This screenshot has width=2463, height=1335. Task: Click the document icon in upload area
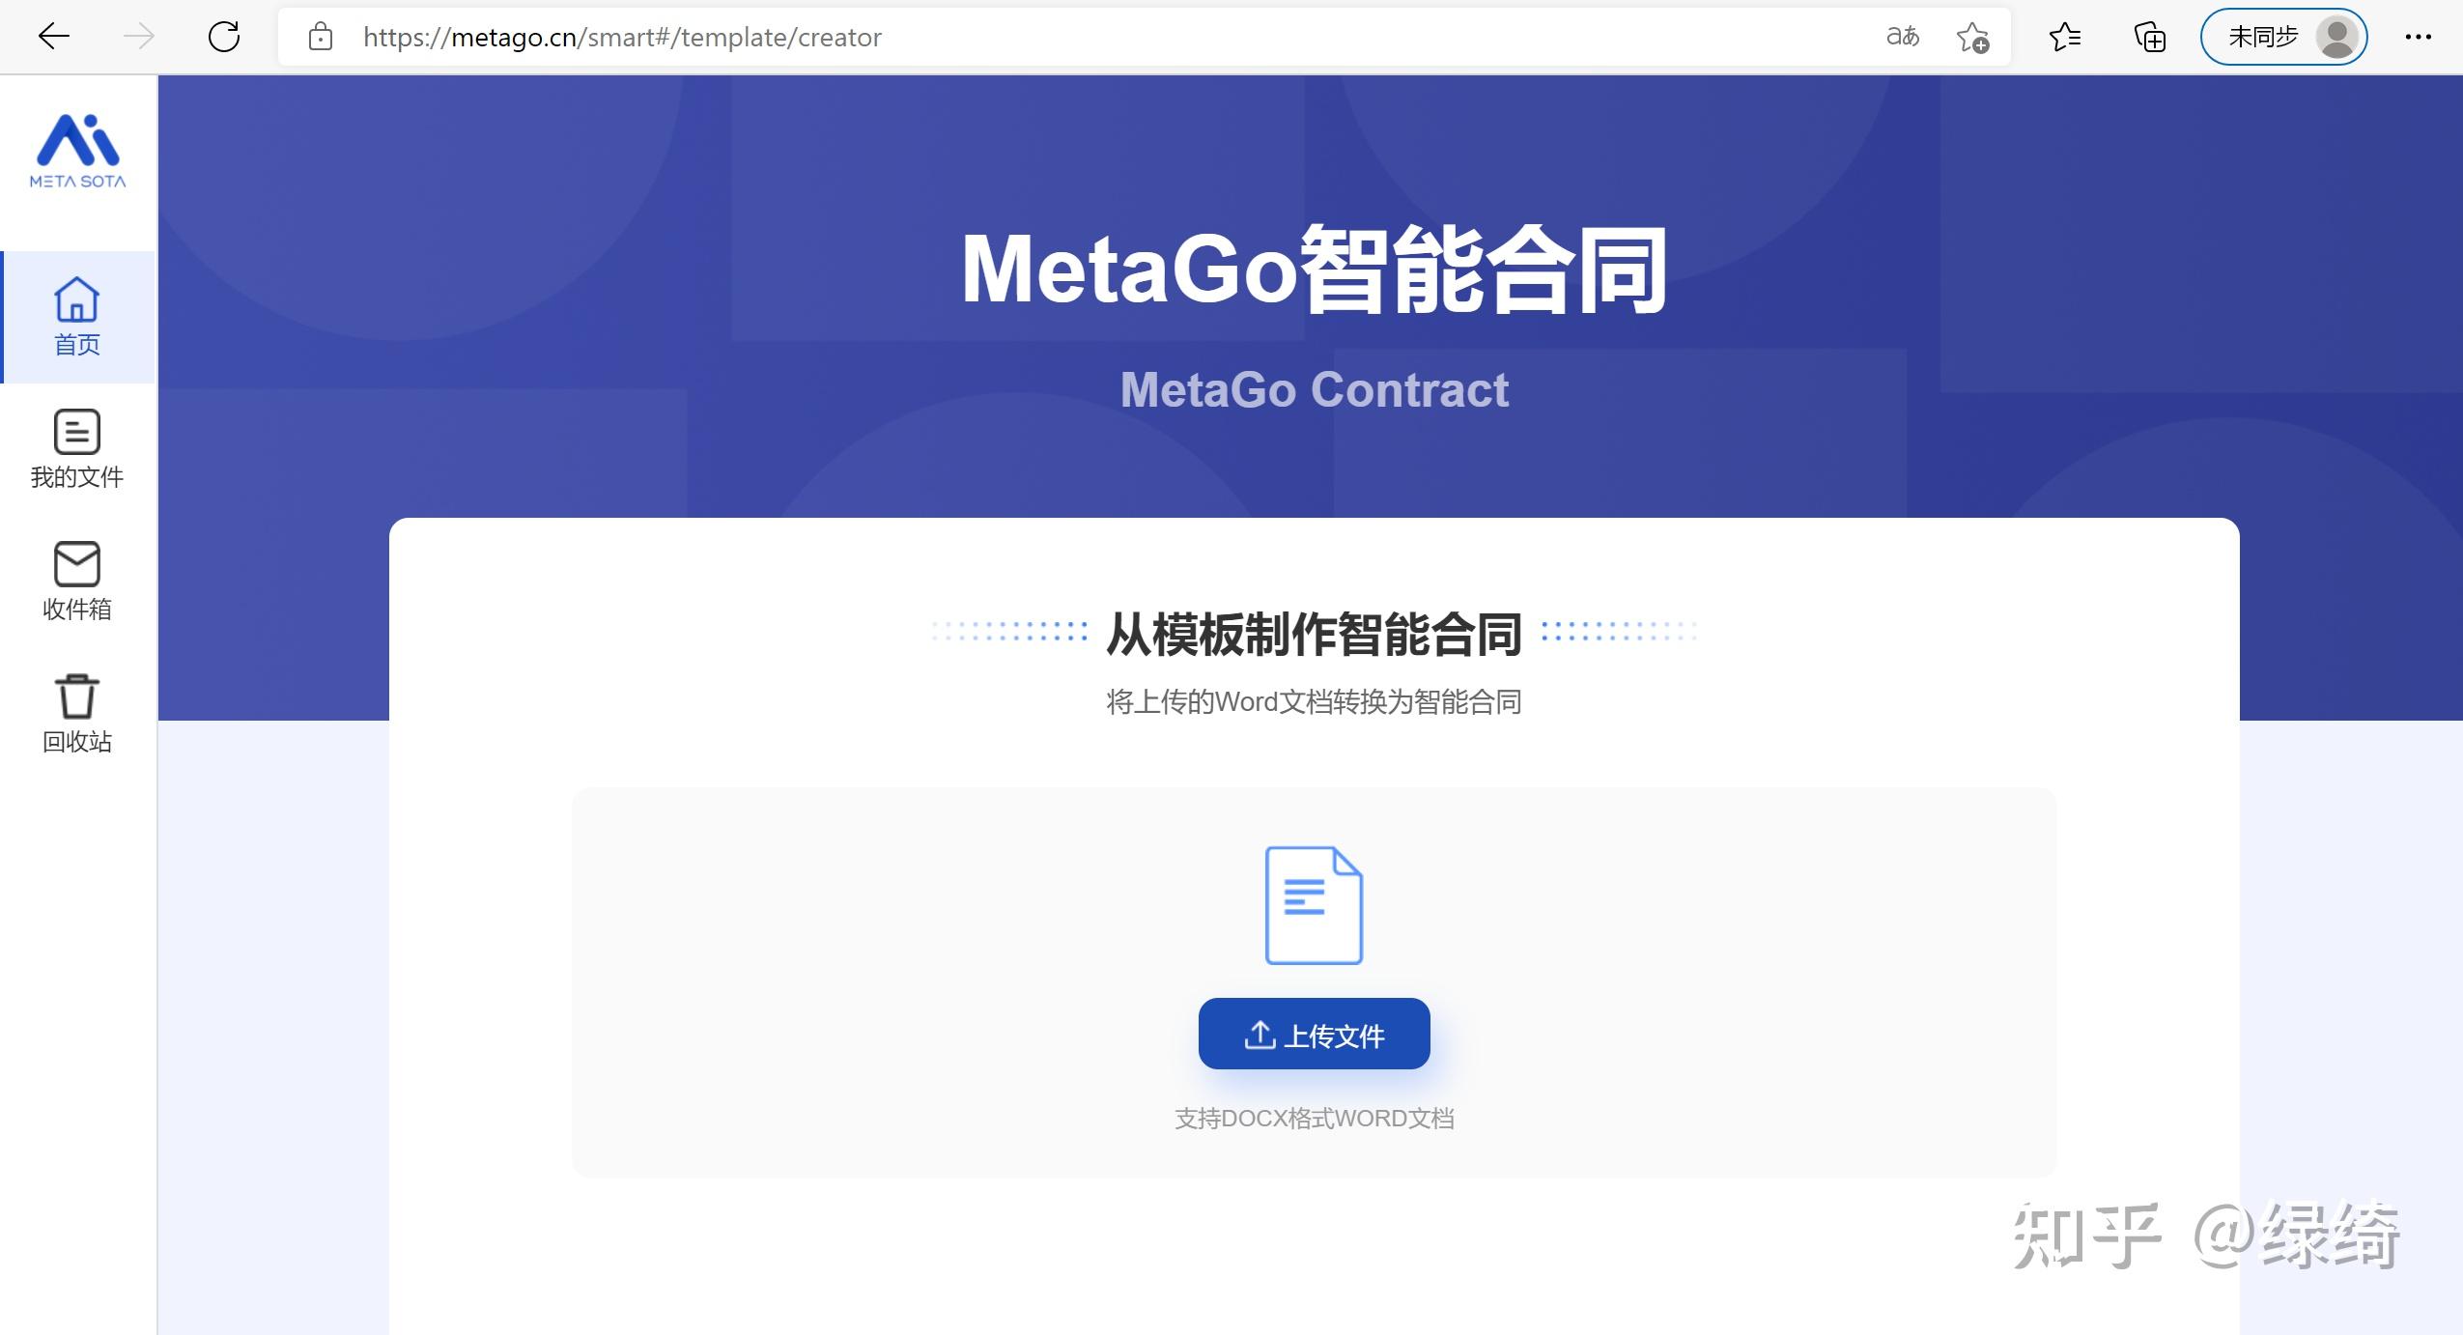pos(1313,904)
